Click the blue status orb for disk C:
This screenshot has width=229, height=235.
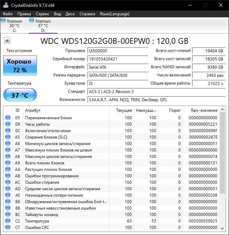3,20
